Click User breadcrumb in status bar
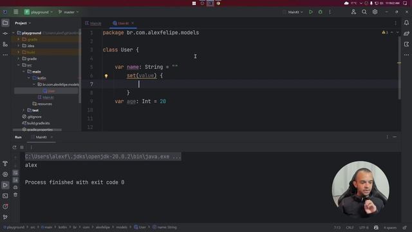412x232 pixels. point(140,227)
